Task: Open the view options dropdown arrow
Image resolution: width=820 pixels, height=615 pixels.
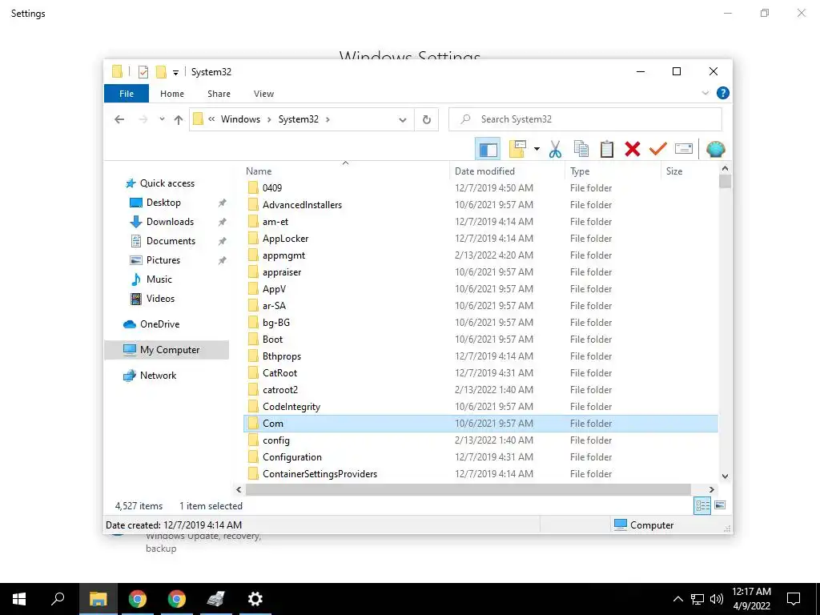Action: [537, 150]
